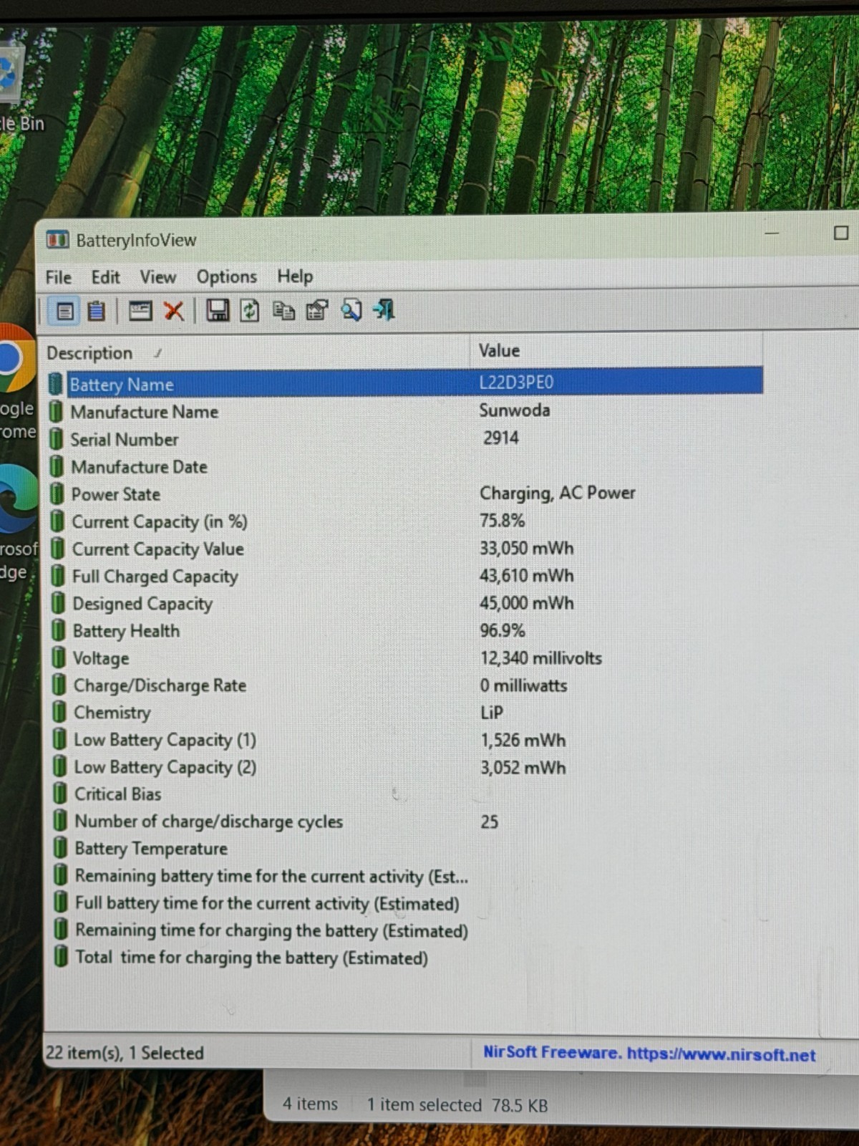
Task: Click the LiP chemistry value
Action: [x=492, y=713]
